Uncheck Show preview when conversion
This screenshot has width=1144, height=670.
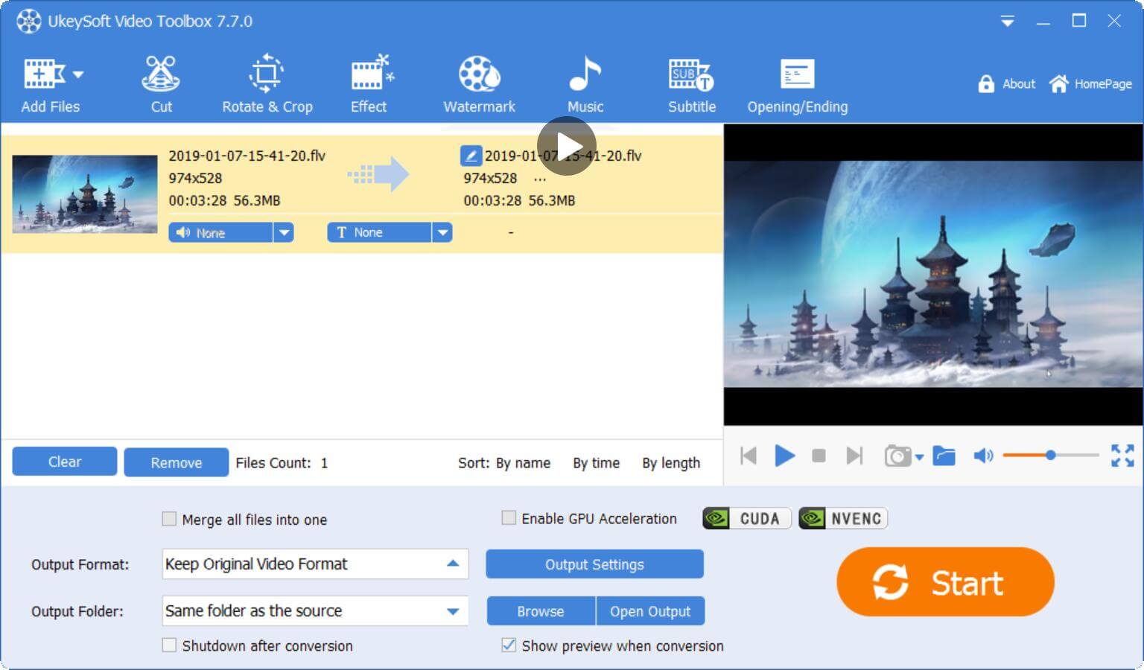click(x=509, y=645)
